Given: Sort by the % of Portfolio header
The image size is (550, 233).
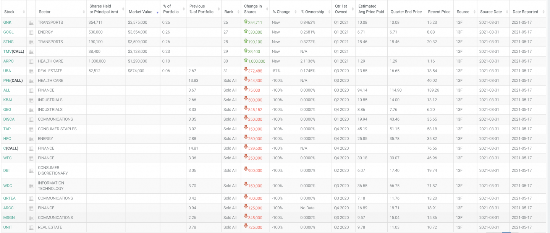Looking at the screenshot, I should pyautogui.click(x=173, y=9).
